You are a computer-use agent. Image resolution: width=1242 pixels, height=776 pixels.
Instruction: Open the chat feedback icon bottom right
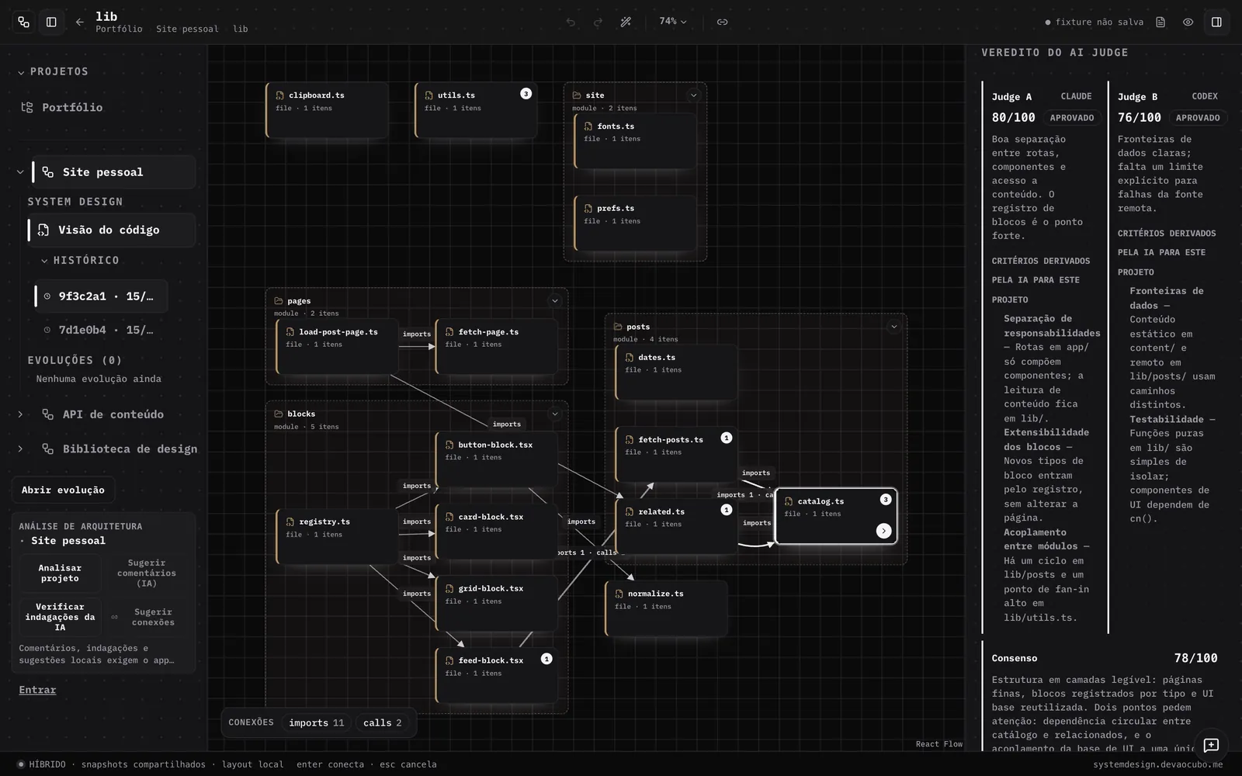[1211, 745]
